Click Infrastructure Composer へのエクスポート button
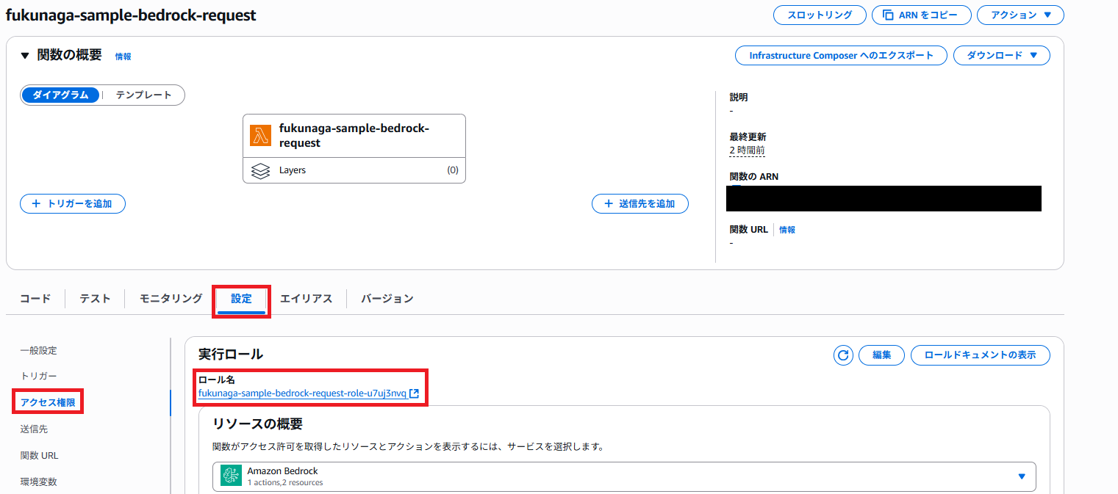This screenshot has height=494, width=1118. coord(842,55)
